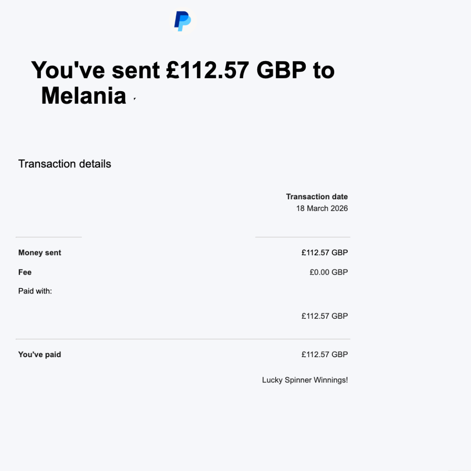Click the recipient name Melania in the heading
The height and width of the screenshot is (471, 471).
pos(84,96)
